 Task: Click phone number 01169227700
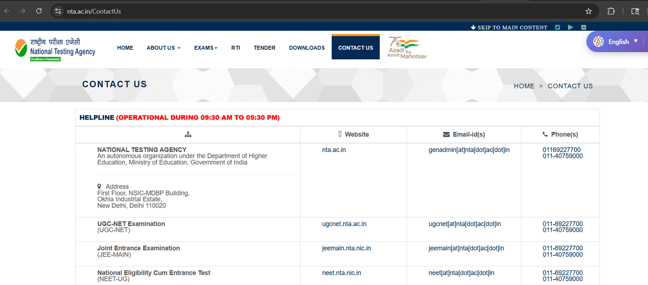pyautogui.click(x=562, y=150)
